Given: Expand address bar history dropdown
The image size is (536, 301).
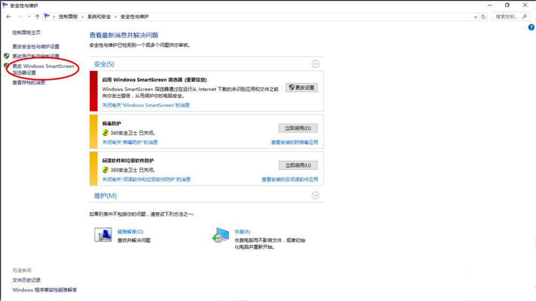Looking at the screenshot, I should click(475, 17).
